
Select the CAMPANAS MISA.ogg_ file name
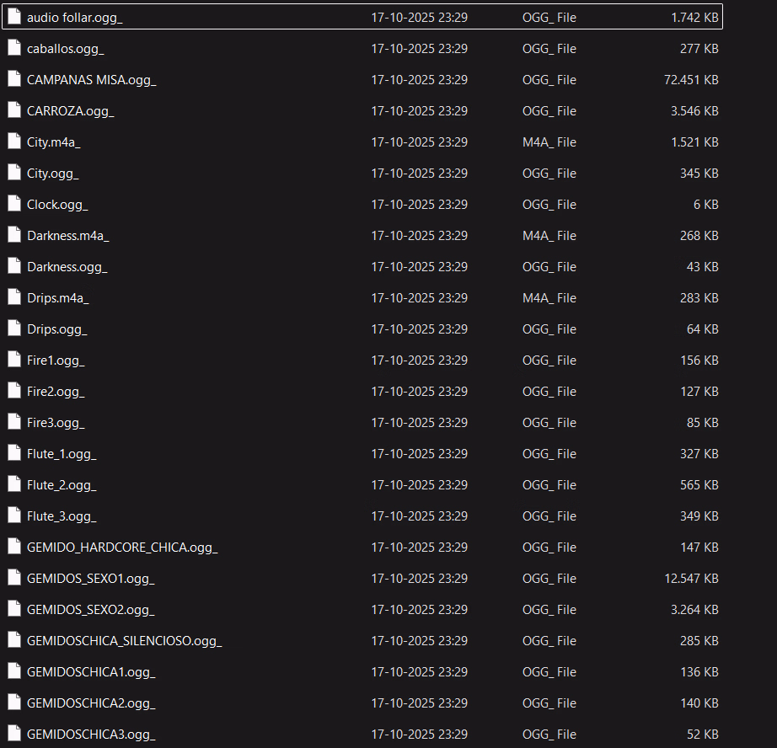click(91, 80)
